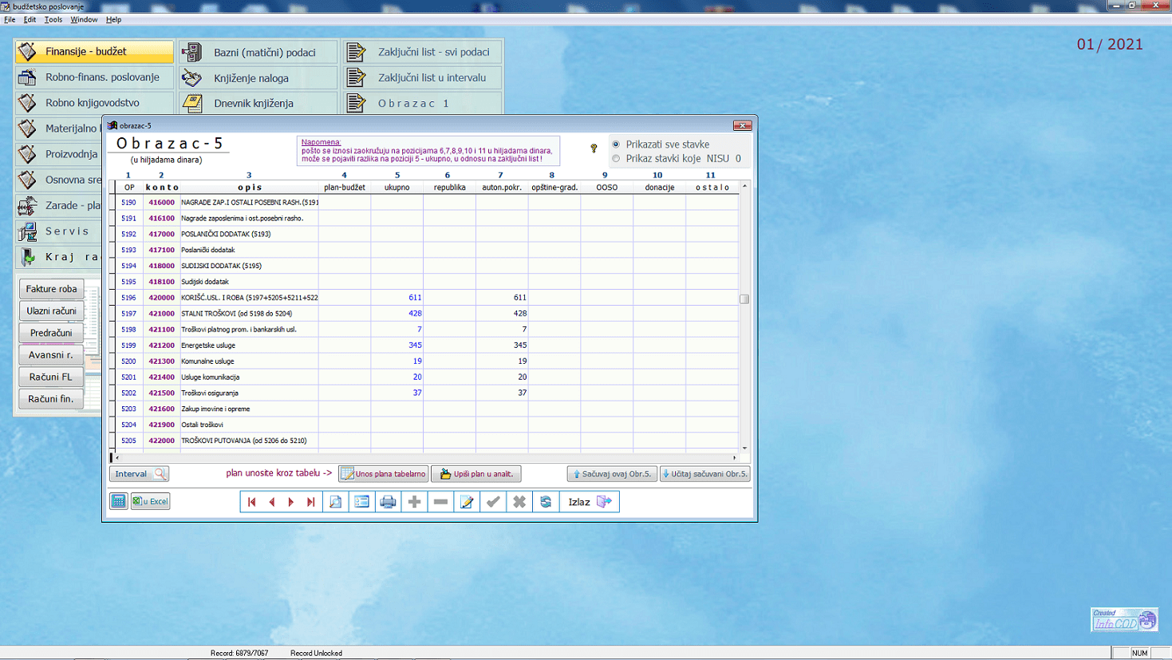
Task: Click horizontal scrollbar right arrow
Action: point(735,458)
